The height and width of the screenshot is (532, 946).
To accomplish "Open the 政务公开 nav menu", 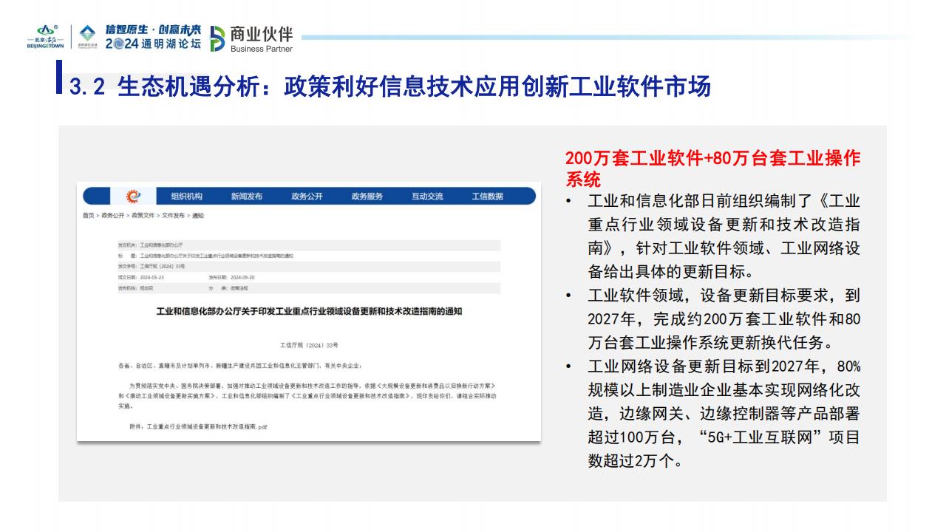I will 307,197.
